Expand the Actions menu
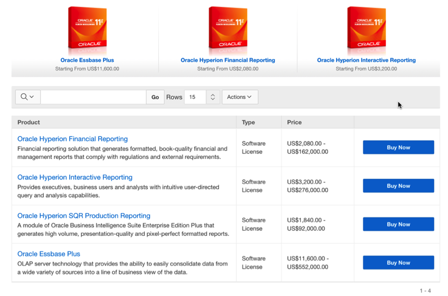This screenshot has width=448, height=296. [x=239, y=97]
